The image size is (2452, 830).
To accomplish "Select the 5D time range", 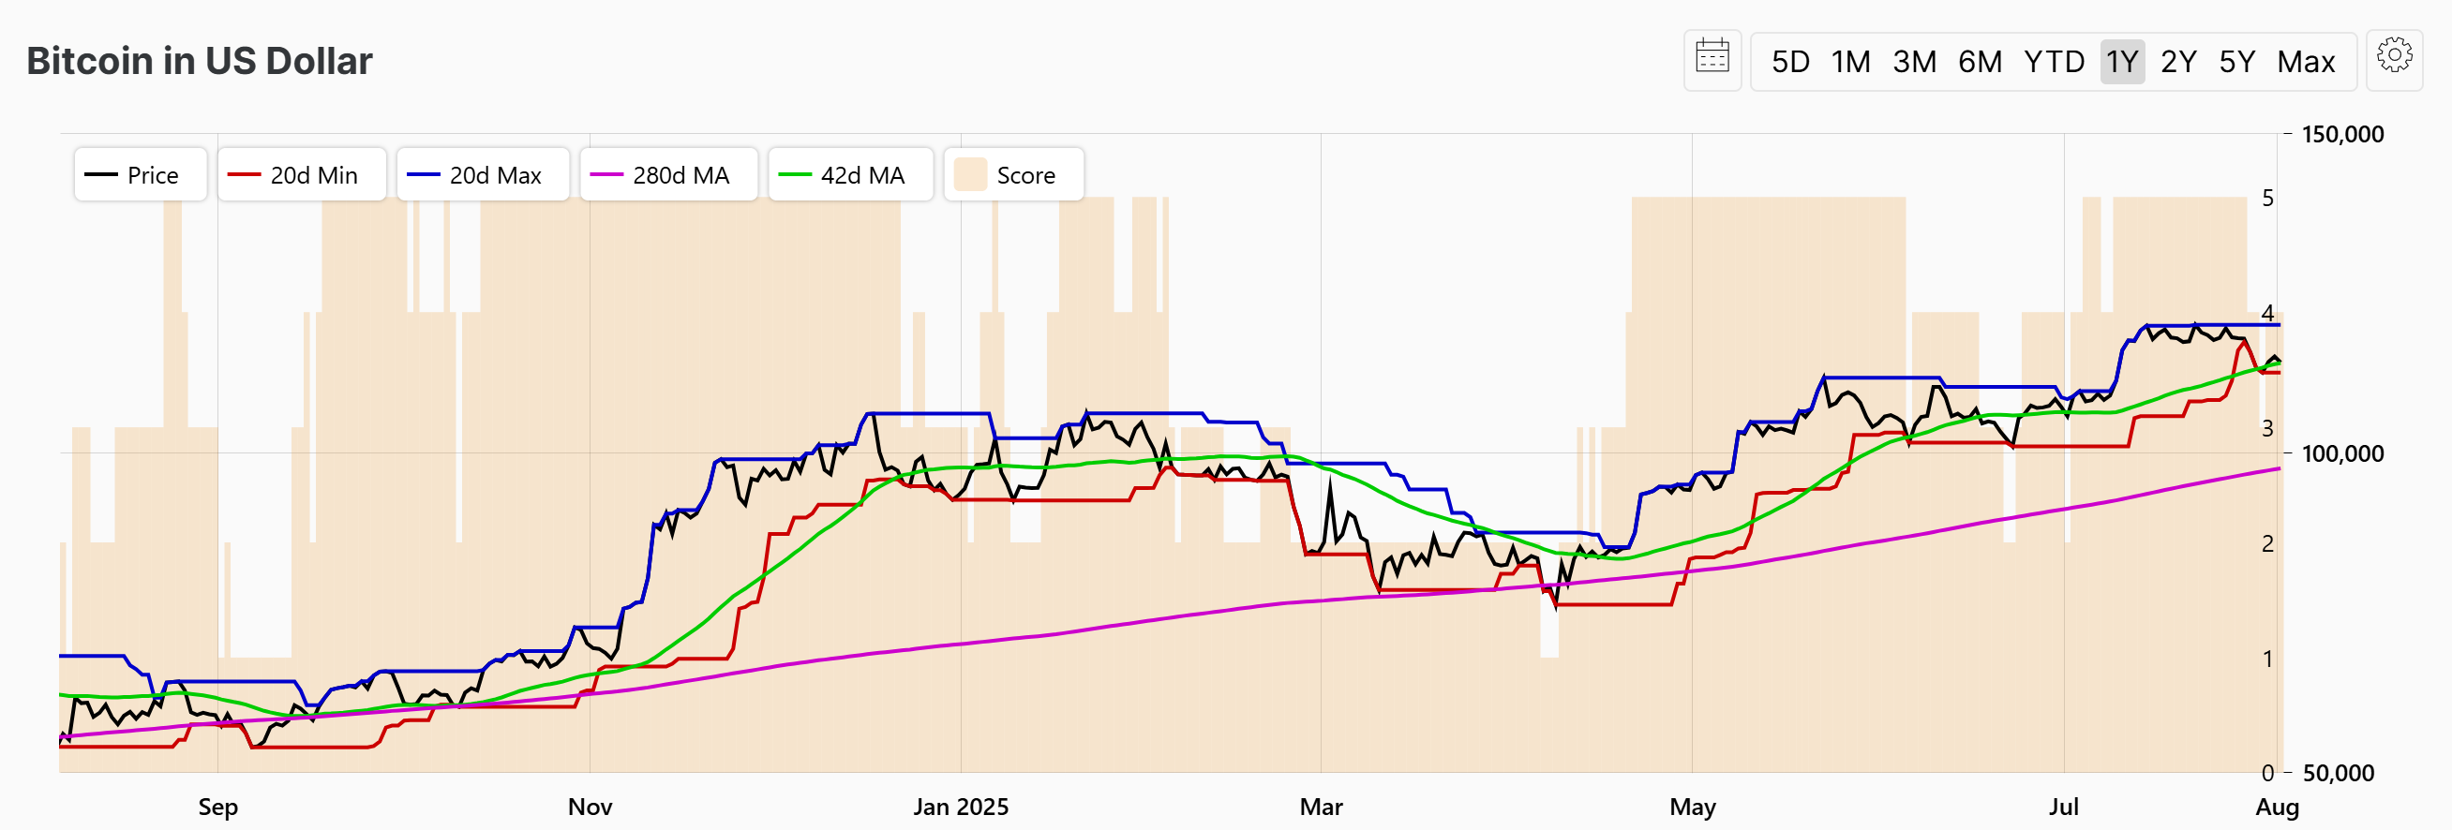I will (x=1789, y=62).
